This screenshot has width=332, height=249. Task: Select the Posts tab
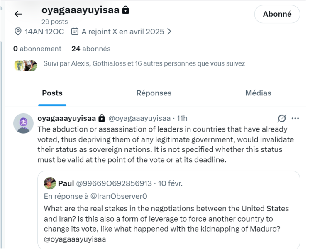[52, 93]
